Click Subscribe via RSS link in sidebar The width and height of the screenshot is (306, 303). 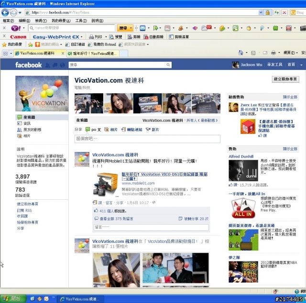[x=24, y=210]
